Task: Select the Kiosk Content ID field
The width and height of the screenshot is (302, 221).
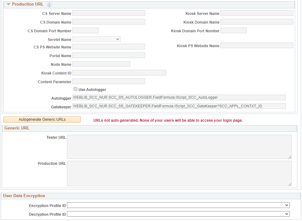Action: pyautogui.click(x=119, y=73)
